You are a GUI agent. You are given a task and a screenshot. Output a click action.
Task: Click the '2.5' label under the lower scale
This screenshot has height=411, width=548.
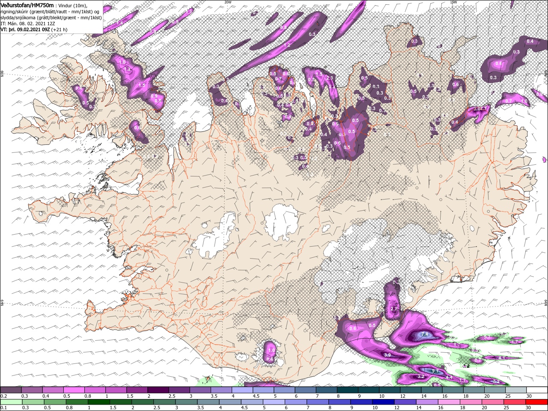[x=157, y=408]
